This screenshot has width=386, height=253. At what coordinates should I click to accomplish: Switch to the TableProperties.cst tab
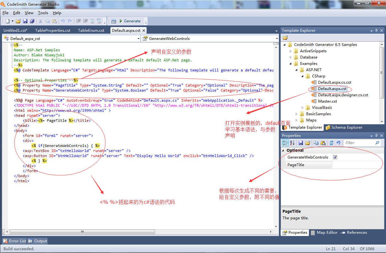click(53, 31)
